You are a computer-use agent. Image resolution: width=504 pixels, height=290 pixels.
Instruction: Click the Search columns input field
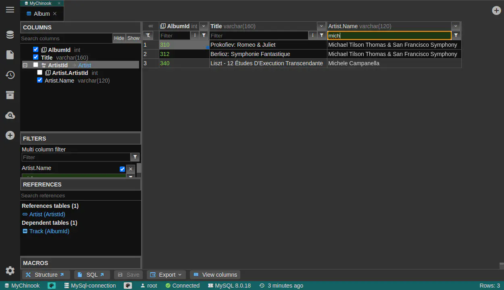[x=66, y=38]
